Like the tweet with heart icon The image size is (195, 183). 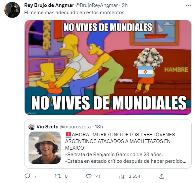89,176
